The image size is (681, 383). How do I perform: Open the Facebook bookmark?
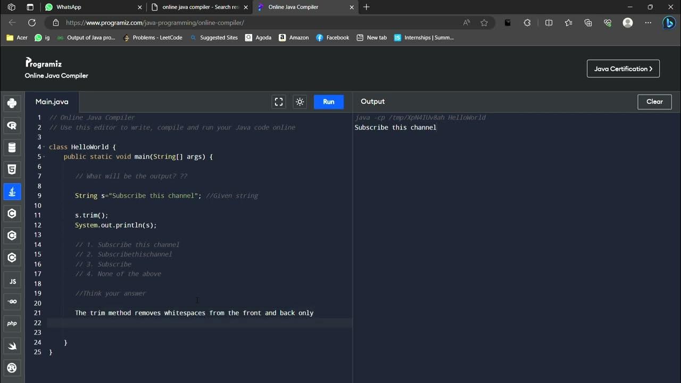point(333,38)
